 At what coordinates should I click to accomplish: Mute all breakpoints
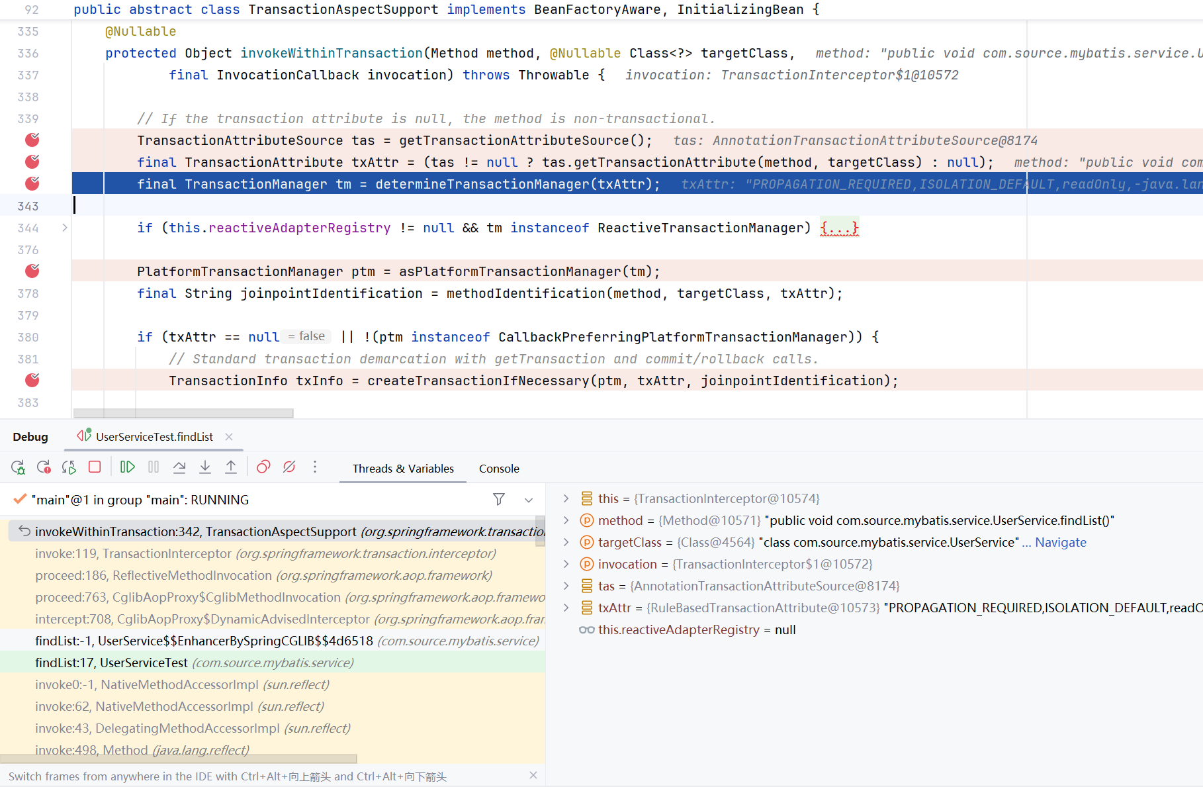coord(289,467)
